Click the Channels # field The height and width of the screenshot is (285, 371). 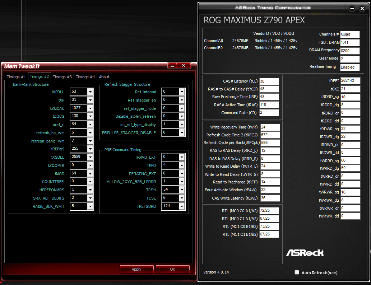coord(350,34)
